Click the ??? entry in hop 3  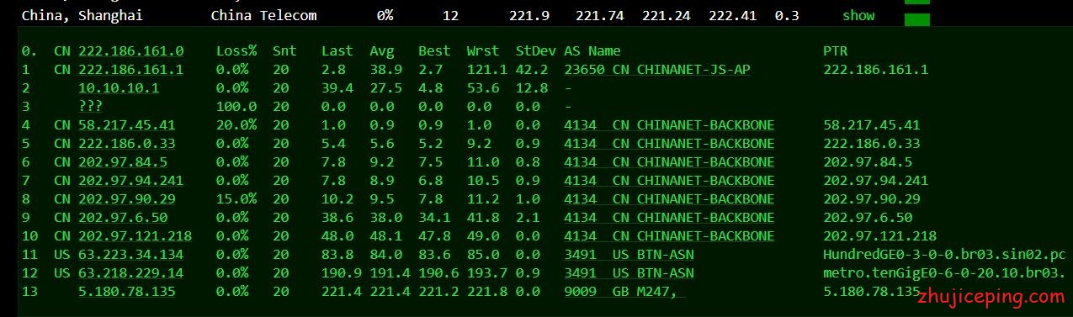(91, 107)
